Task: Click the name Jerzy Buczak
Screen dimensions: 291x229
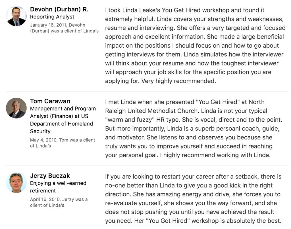Action: coord(50,175)
